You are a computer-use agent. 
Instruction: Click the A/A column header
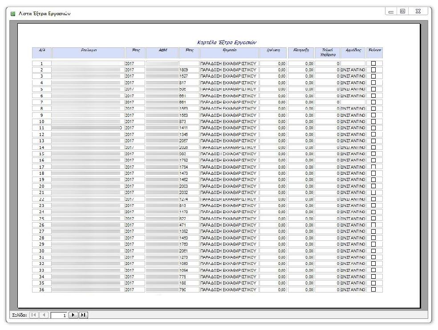tap(42, 53)
